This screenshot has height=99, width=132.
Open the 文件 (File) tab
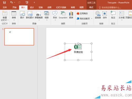5,7
